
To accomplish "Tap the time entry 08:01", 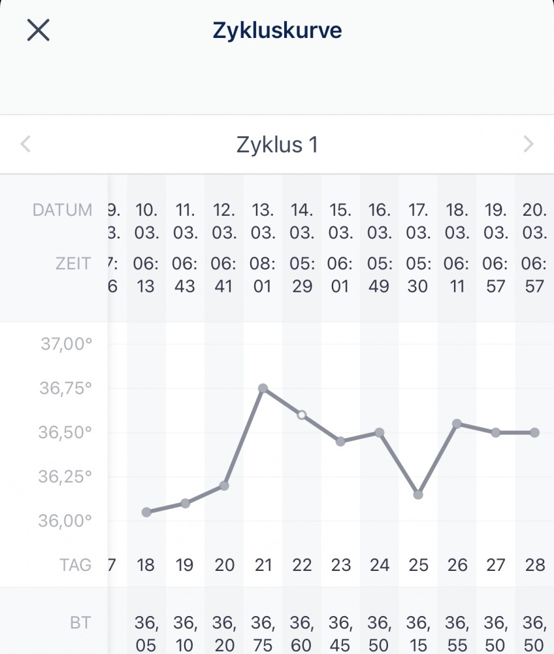I will pos(263,275).
